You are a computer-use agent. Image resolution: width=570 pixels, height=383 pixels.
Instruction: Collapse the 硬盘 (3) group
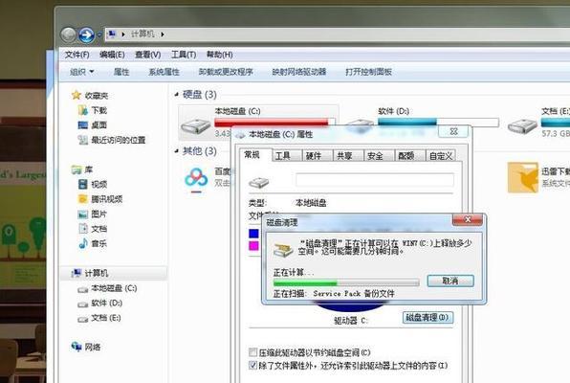coord(177,95)
